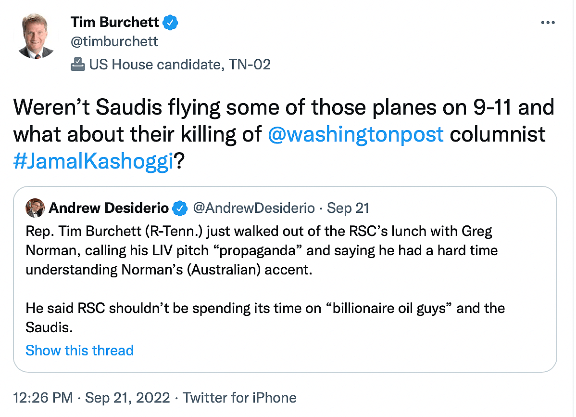Open the three-dot more options menu
Screen dimensions: 576x417
548,23
